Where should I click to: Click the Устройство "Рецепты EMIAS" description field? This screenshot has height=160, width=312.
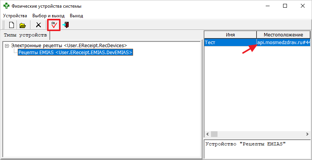[256, 148]
